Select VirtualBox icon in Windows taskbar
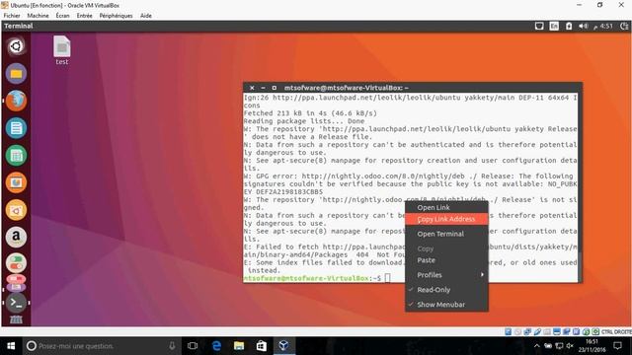This screenshot has width=632, height=355. pos(283,346)
